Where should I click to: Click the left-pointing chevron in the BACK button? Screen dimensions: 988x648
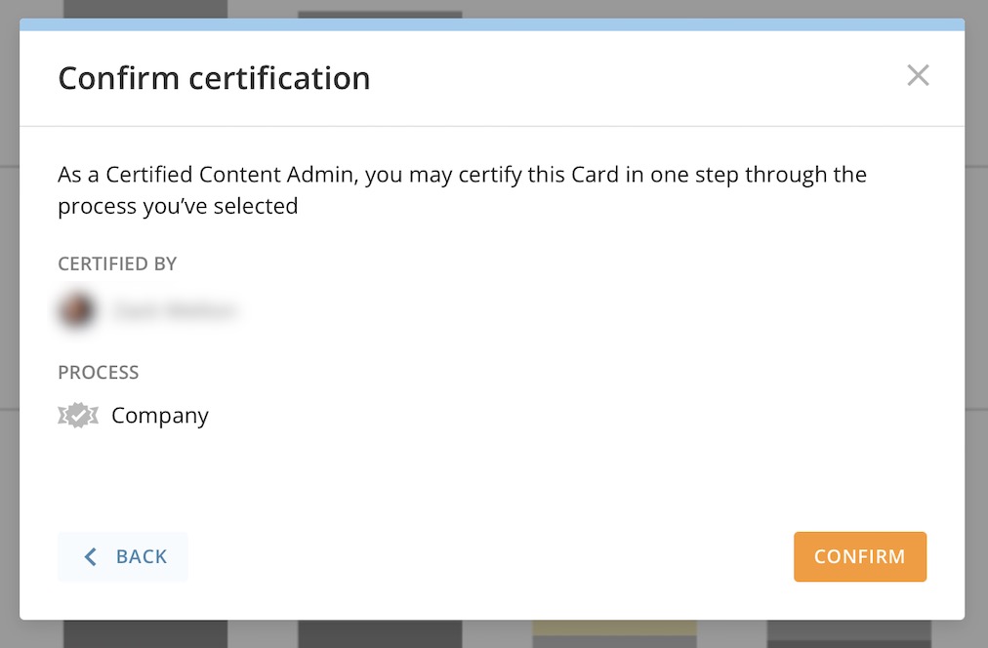pos(90,556)
